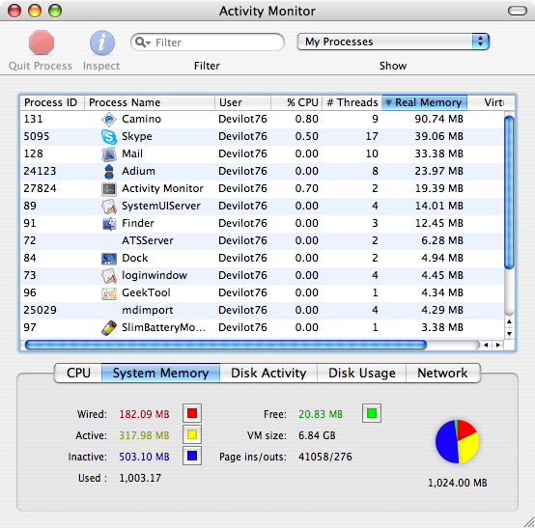
Task: Click the blue Inspect info icon
Action: coord(102,42)
